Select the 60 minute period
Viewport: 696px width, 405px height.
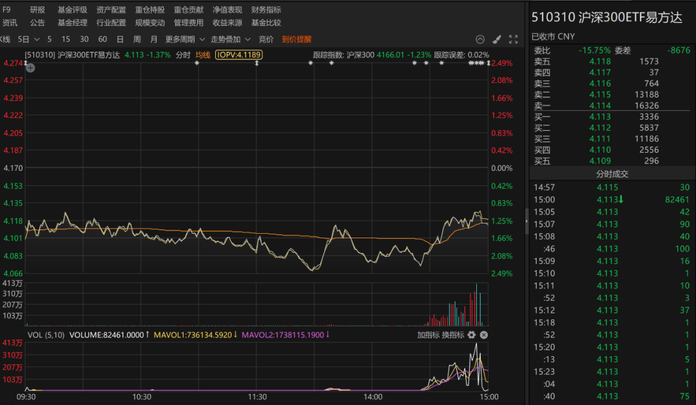[x=102, y=39]
